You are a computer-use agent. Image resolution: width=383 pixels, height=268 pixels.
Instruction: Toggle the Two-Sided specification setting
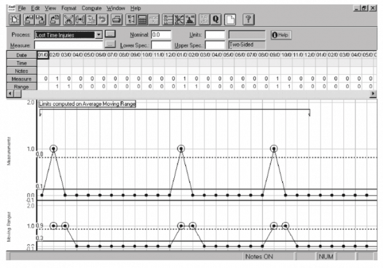coord(244,45)
